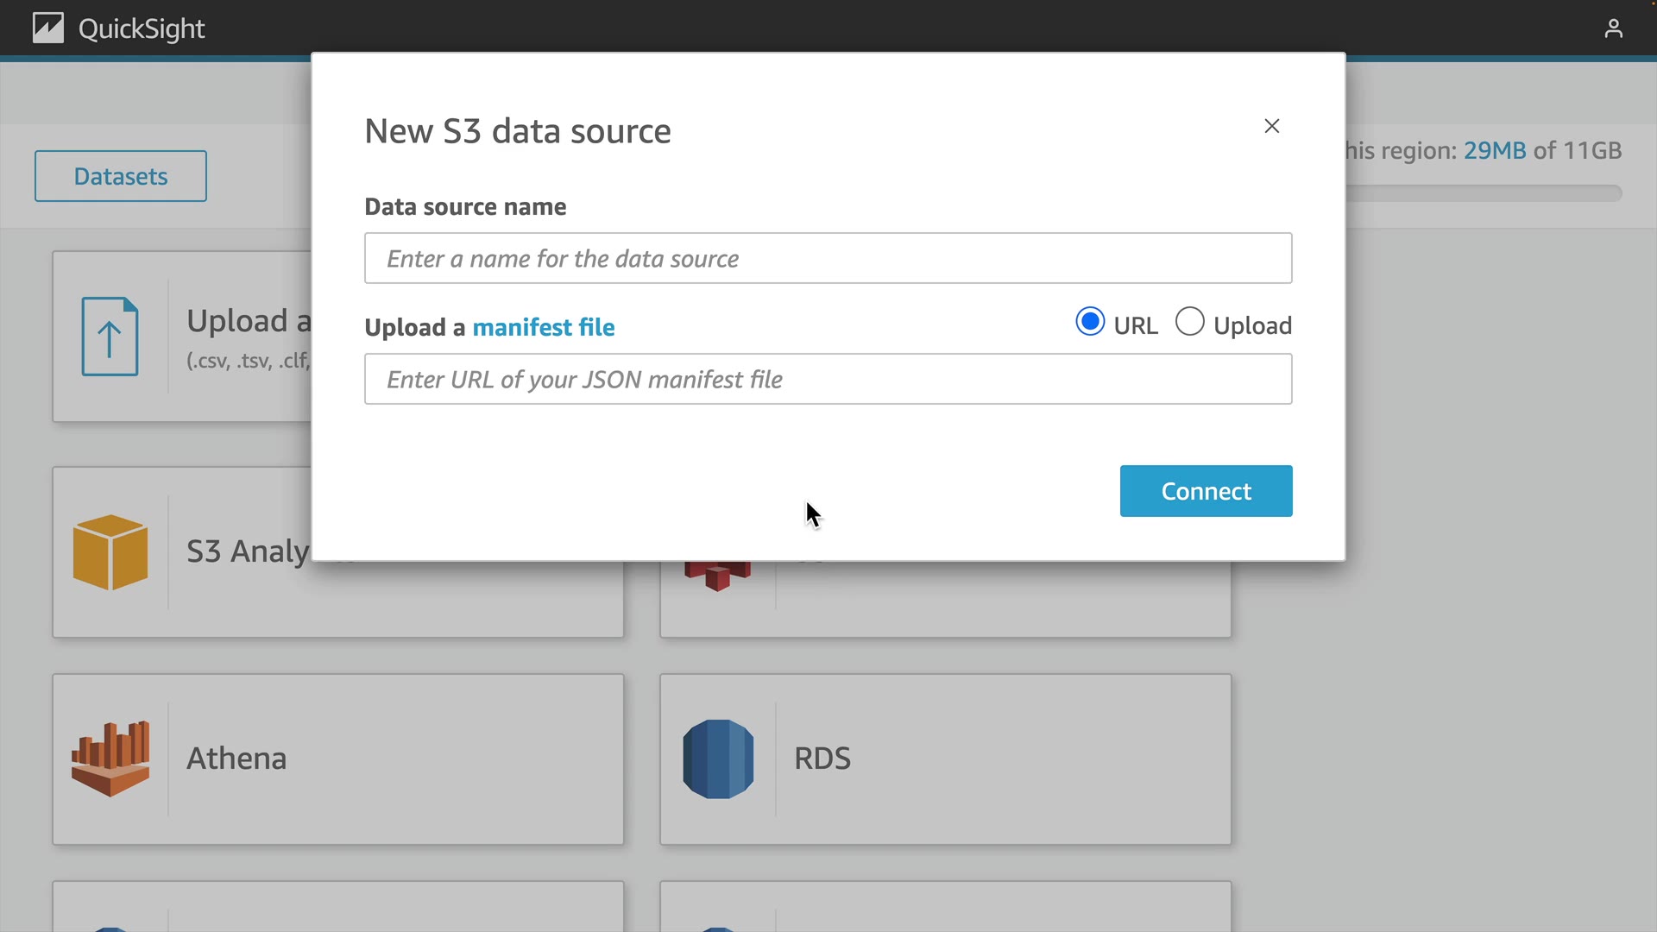Focus the Data source name field
The image size is (1657, 932).
(828, 258)
